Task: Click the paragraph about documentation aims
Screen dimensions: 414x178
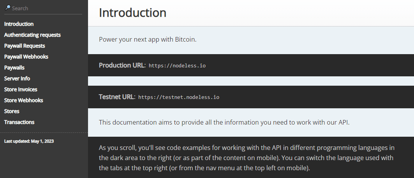Action: tap(224, 123)
